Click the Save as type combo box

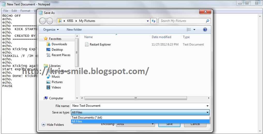140,112
